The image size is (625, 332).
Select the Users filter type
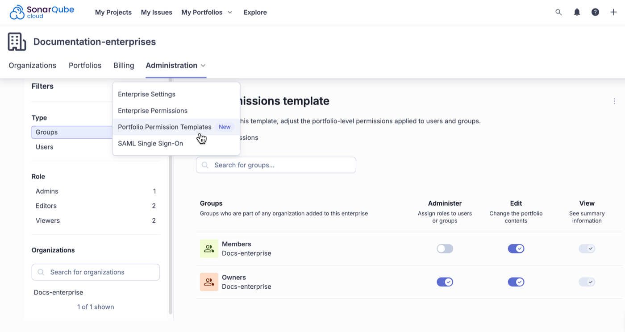pos(44,146)
